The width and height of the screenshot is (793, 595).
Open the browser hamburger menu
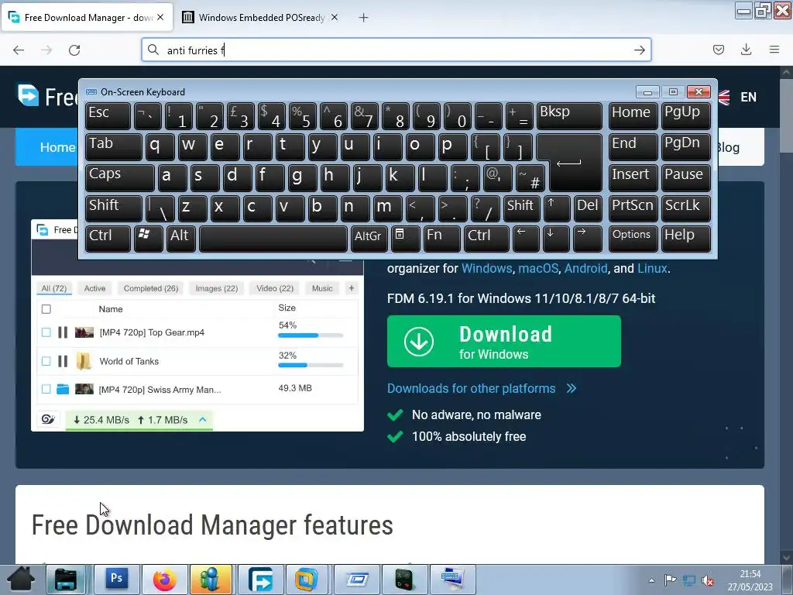click(774, 50)
